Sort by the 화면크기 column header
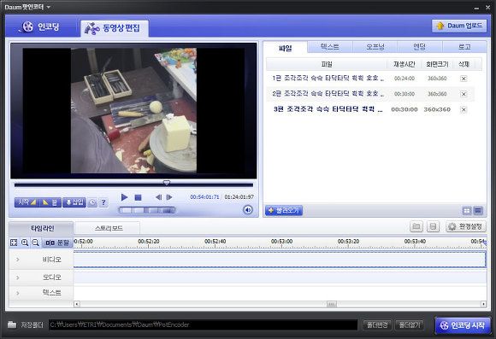Screen dimensions: 496x339 click(437, 64)
